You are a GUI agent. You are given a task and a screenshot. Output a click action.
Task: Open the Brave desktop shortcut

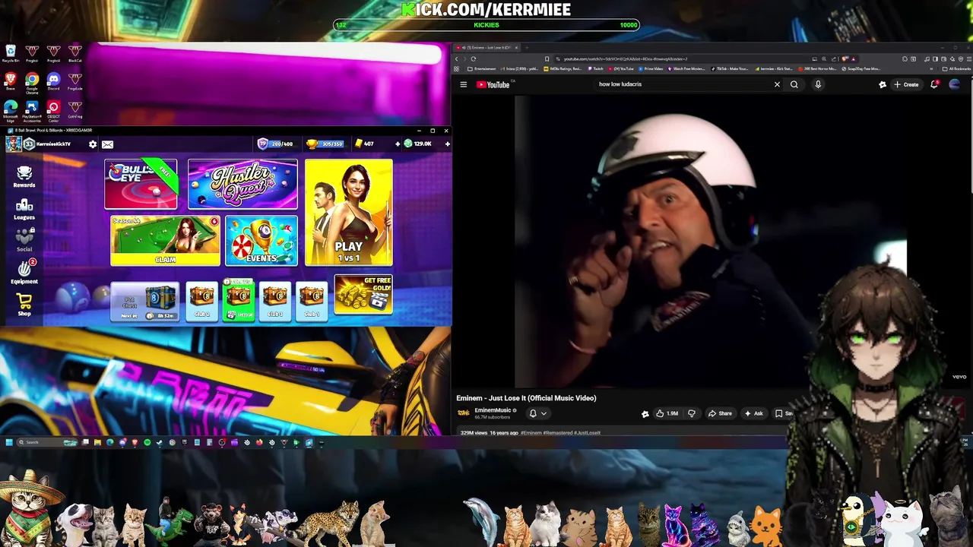click(11, 81)
